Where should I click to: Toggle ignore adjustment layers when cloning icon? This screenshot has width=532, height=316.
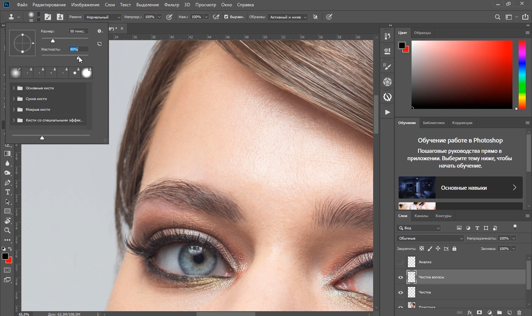click(x=315, y=17)
